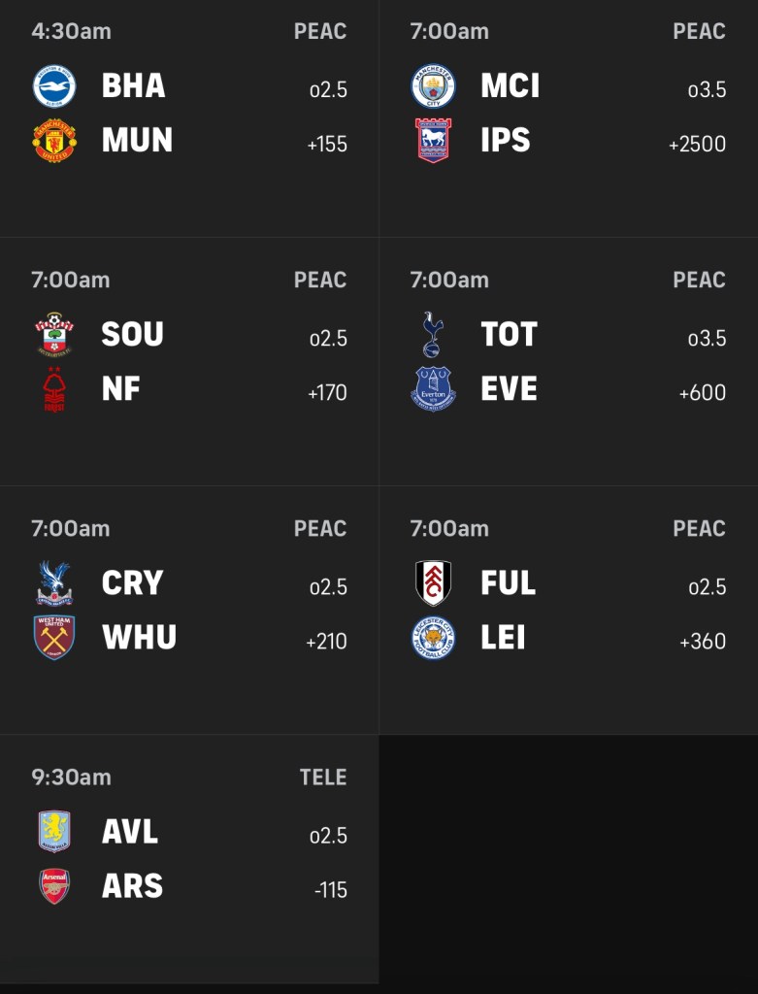Screen dimensions: 758x994
Task: Select the +2500 odds for IPS
Action: coord(697,145)
